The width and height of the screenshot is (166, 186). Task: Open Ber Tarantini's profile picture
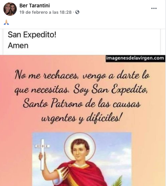click(10, 9)
